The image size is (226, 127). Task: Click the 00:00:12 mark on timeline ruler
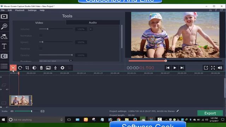[x=81, y=73]
